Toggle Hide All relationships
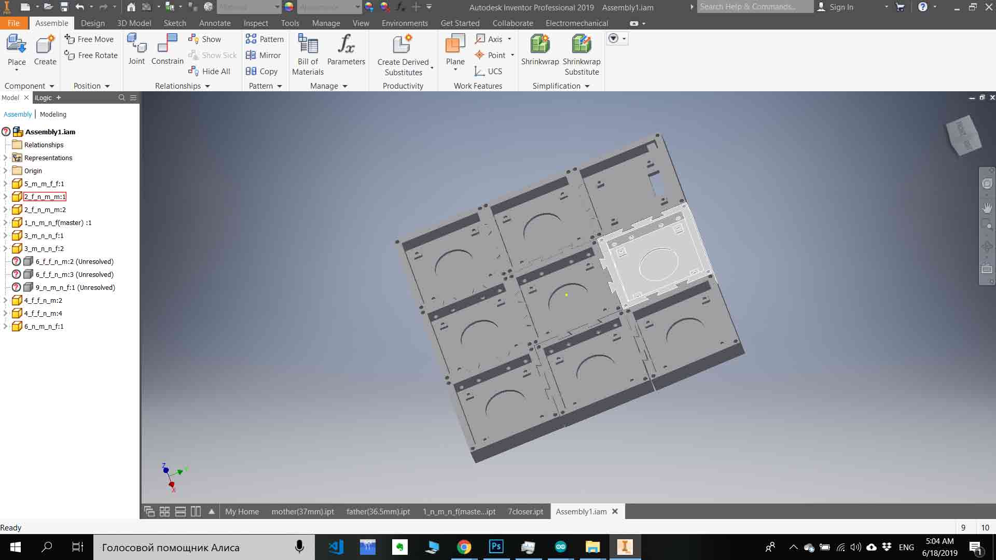This screenshot has width=996, height=560. point(210,71)
